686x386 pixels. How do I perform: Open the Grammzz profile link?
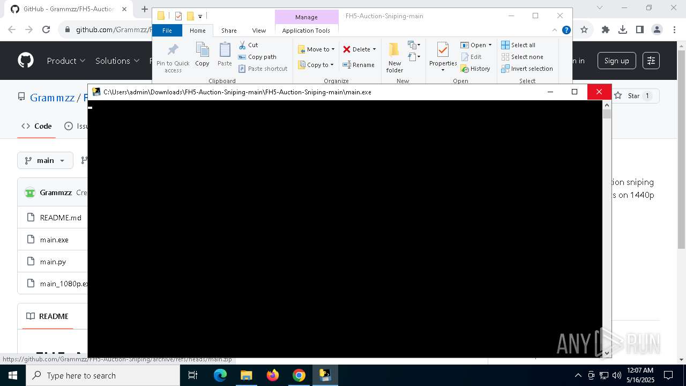point(52,97)
